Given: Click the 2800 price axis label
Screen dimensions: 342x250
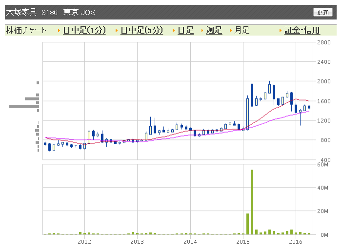Looking at the screenshot, I should (323, 42).
